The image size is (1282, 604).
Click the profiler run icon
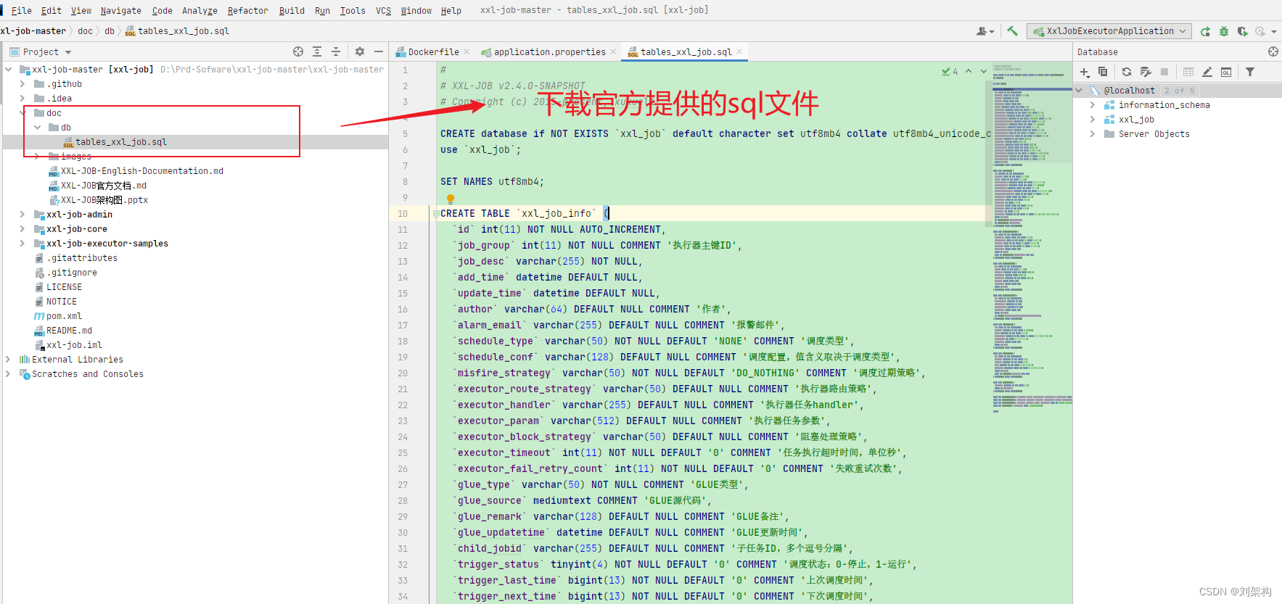click(1260, 31)
